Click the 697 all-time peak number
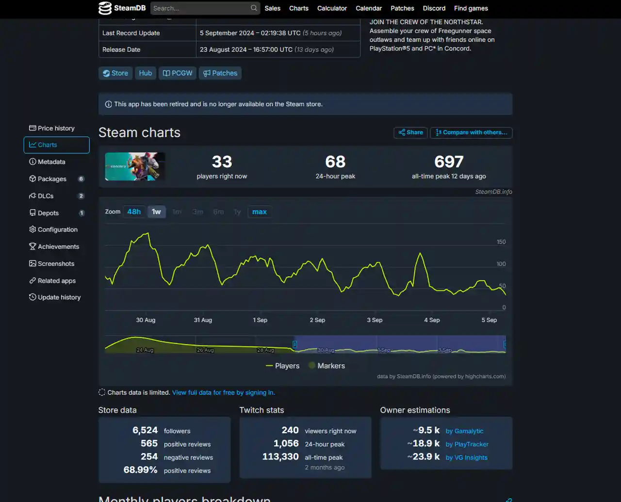The height and width of the screenshot is (502, 621). [x=449, y=162]
